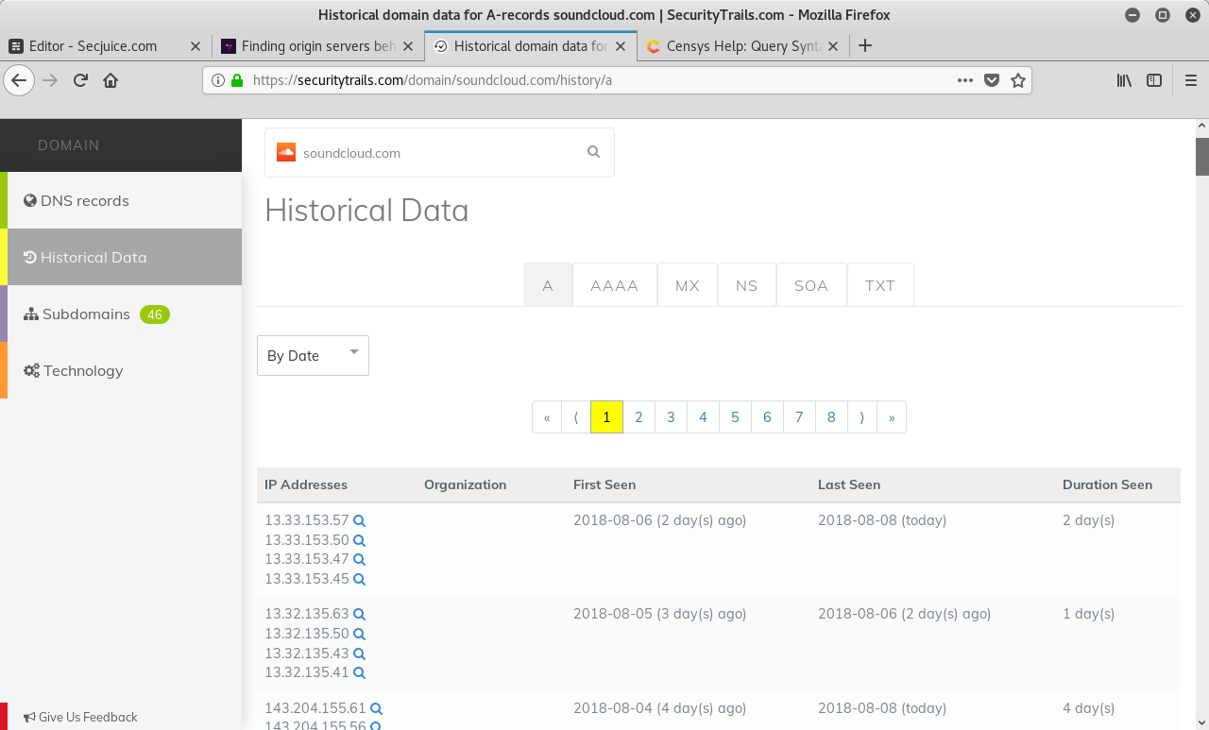The height and width of the screenshot is (730, 1209).
Task: Go to page 5 of results
Action: (x=735, y=417)
